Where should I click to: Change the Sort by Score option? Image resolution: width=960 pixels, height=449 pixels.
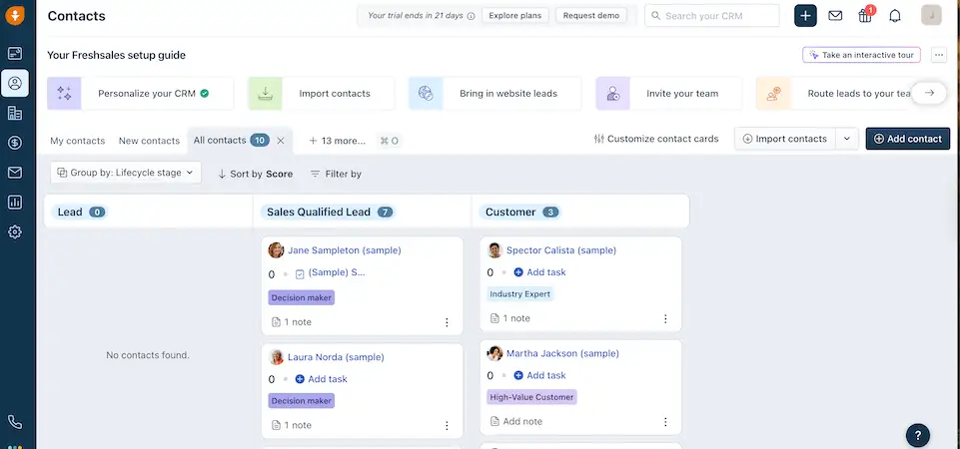[256, 174]
